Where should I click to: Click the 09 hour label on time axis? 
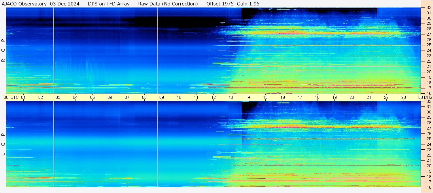coord(162,97)
